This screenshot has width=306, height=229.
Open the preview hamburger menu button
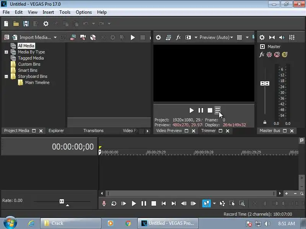coord(218,110)
